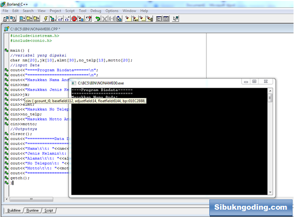Click the gutter marker beside cin>>nm;
Image resolution: width=294 pixels, height=217 pixels.
pyautogui.click(x=6, y=84)
